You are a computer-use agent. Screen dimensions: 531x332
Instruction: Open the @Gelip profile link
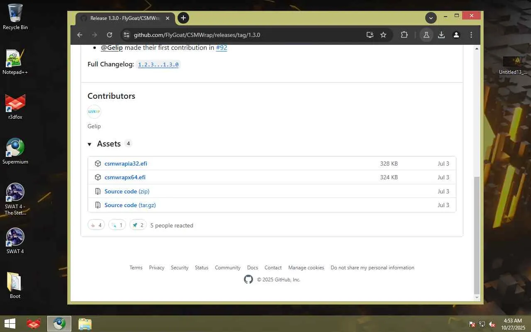(x=112, y=47)
